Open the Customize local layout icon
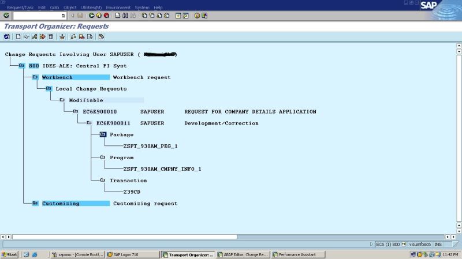 [x=204, y=16]
